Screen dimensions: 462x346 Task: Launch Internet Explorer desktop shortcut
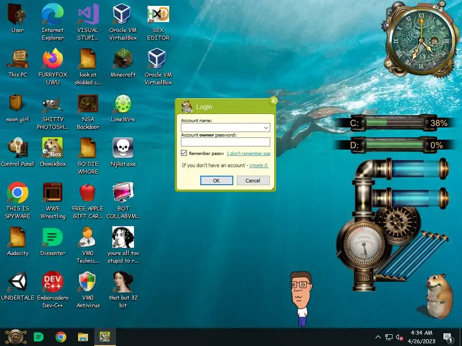[x=52, y=22]
